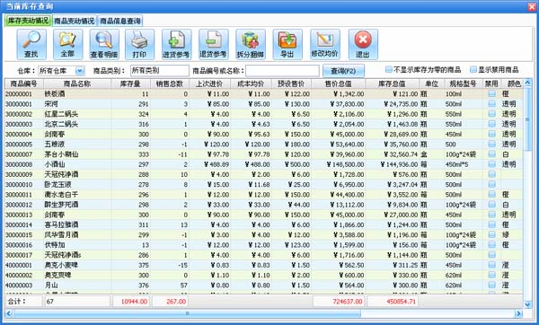Check the 禁用 box for 铁板酒 row
539x325 pixels.
tap(492, 93)
